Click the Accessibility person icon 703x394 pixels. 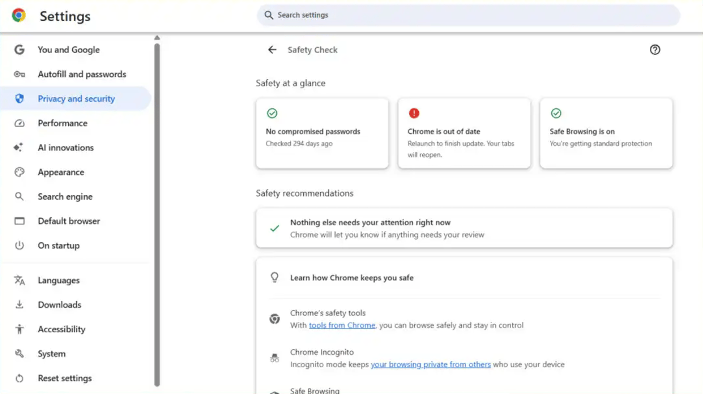pyautogui.click(x=19, y=329)
